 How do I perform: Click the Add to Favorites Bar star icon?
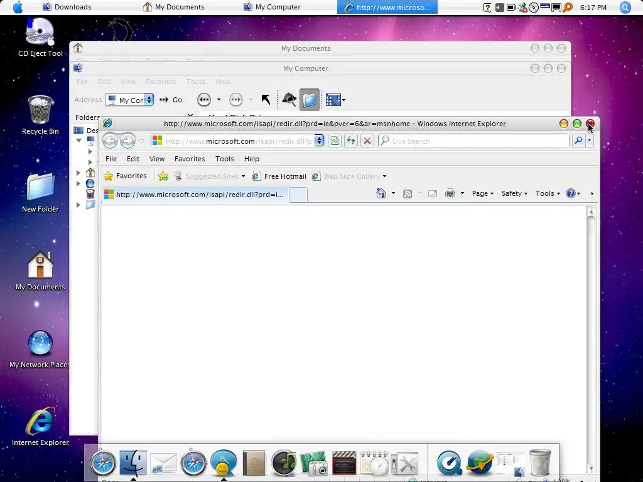pyautogui.click(x=163, y=176)
